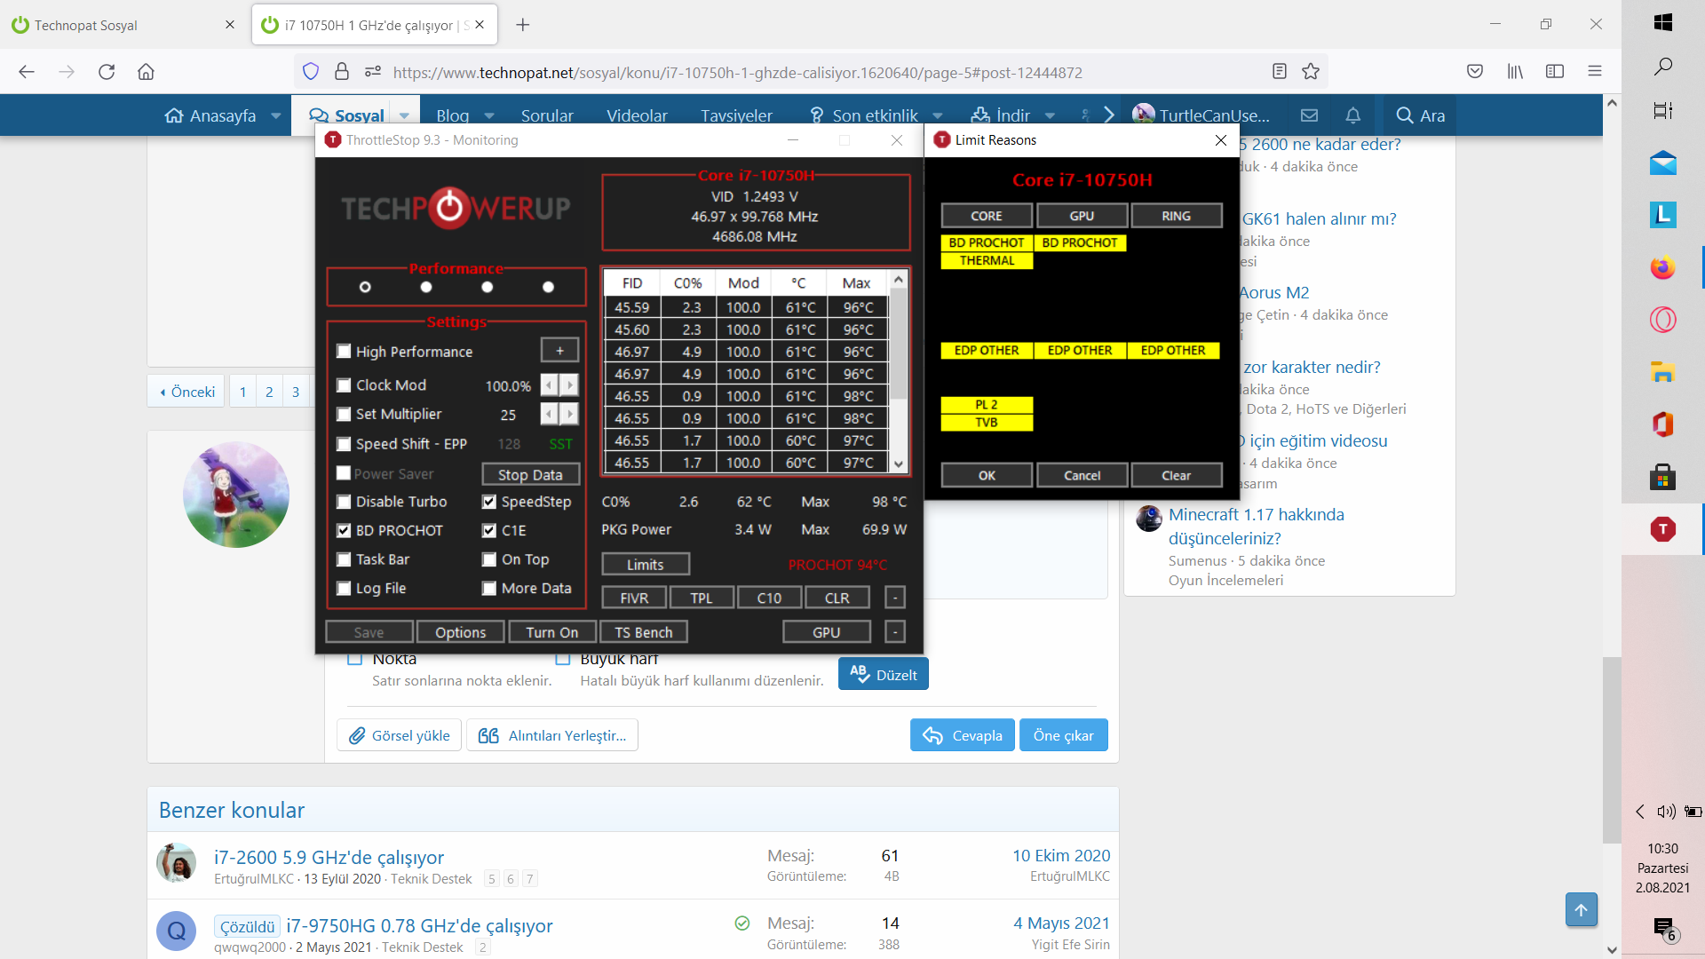The width and height of the screenshot is (1705, 959).
Task: Open forum inbox envelope icon
Action: (x=1309, y=115)
